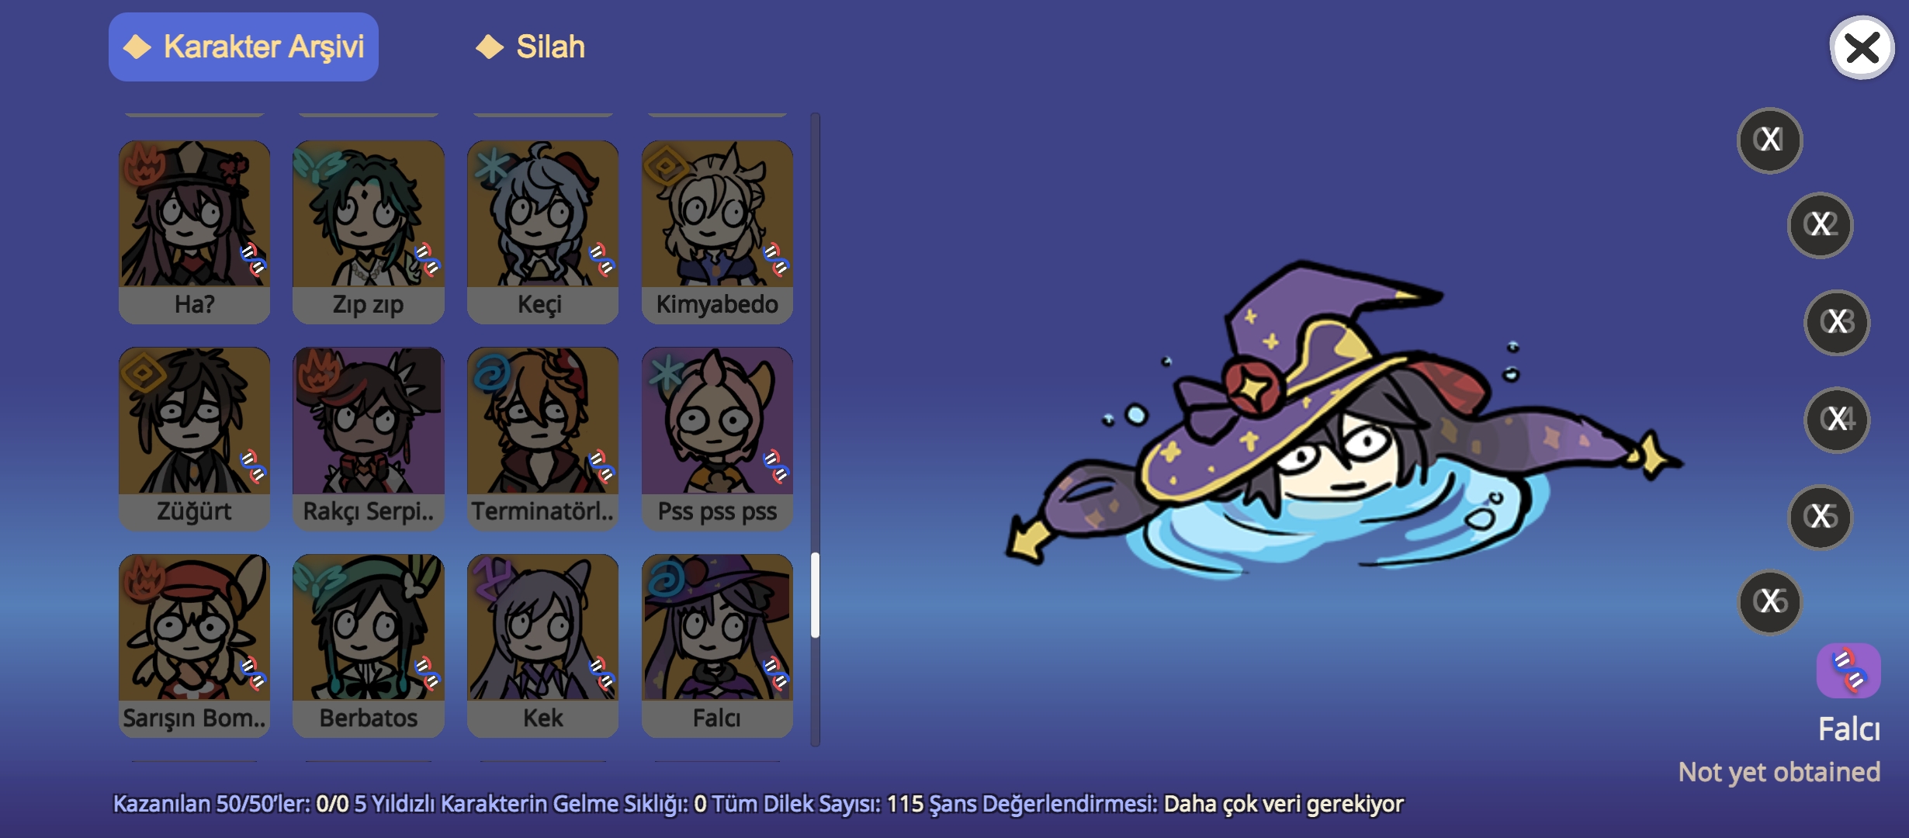Select the Züğürt character card
This screenshot has width=1909, height=838.
pos(194,438)
